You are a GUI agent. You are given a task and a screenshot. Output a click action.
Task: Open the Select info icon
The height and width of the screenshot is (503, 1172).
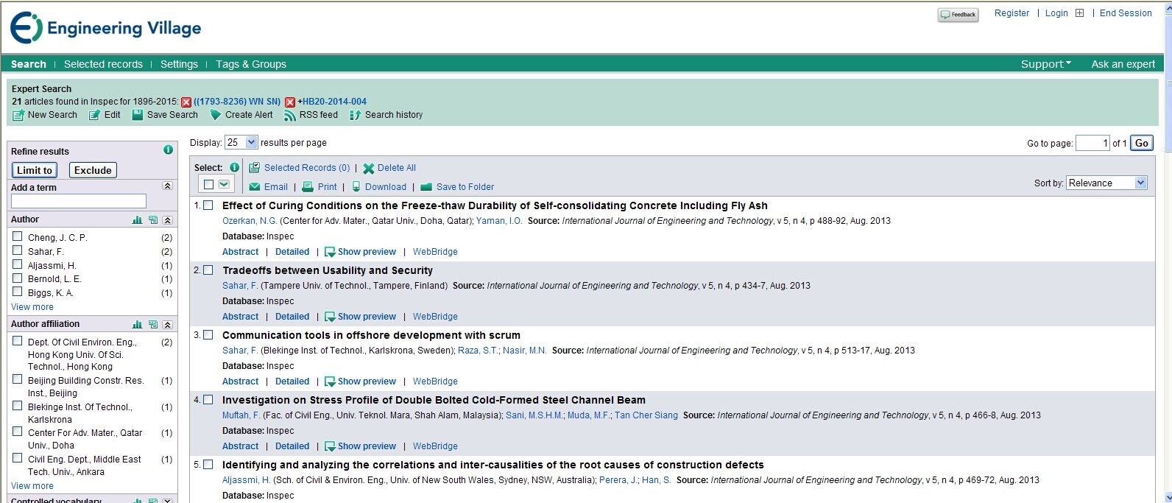click(234, 167)
